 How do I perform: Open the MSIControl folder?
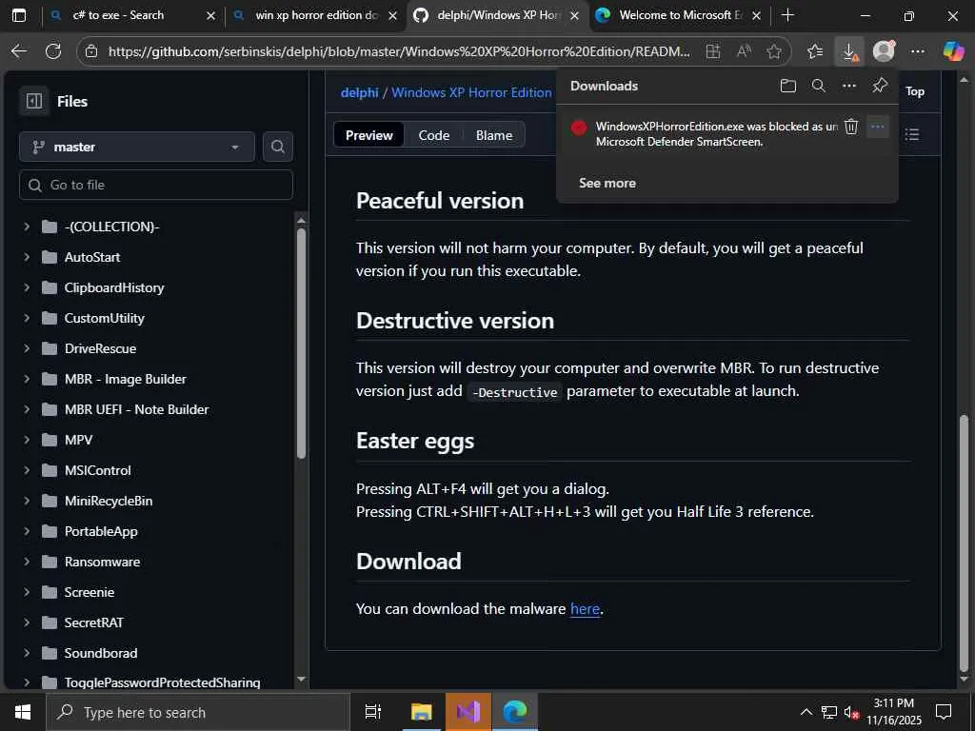pos(98,470)
